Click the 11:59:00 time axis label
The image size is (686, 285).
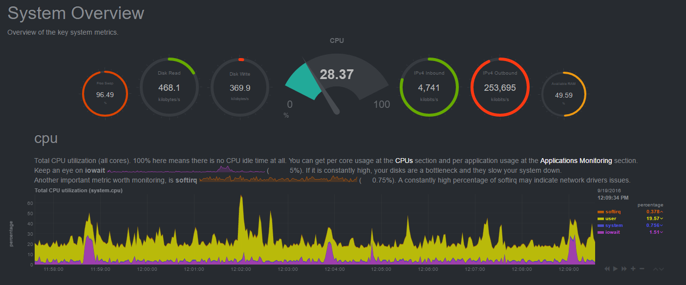[x=100, y=269]
